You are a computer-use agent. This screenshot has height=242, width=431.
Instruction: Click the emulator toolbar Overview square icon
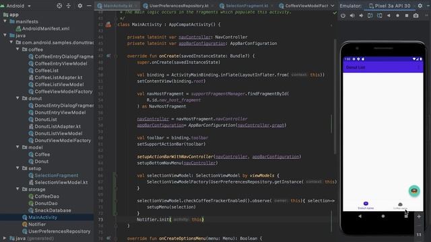(407, 15)
